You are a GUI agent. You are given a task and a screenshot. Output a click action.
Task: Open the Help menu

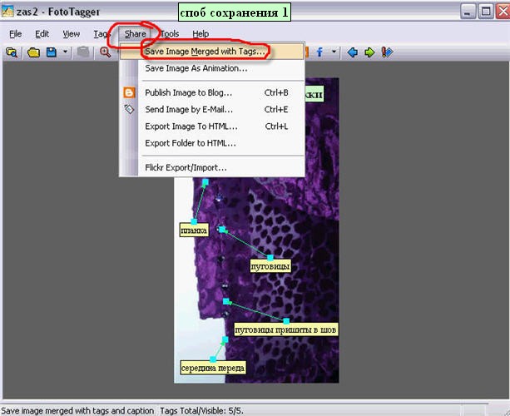(201, 34)
